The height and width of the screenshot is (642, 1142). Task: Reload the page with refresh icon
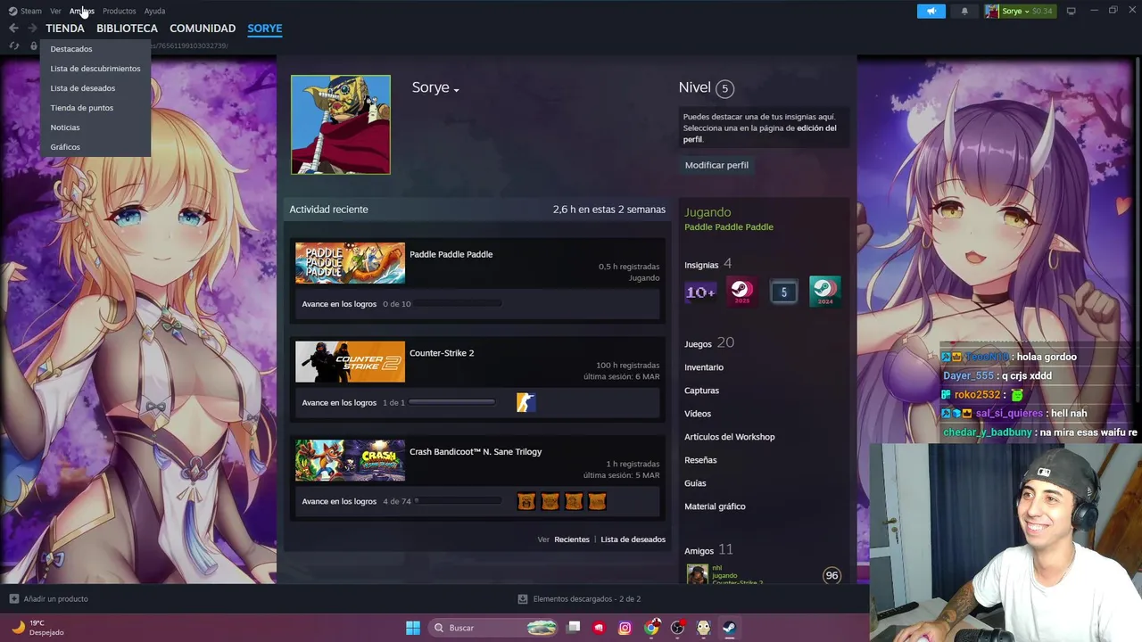click(13, 45)
